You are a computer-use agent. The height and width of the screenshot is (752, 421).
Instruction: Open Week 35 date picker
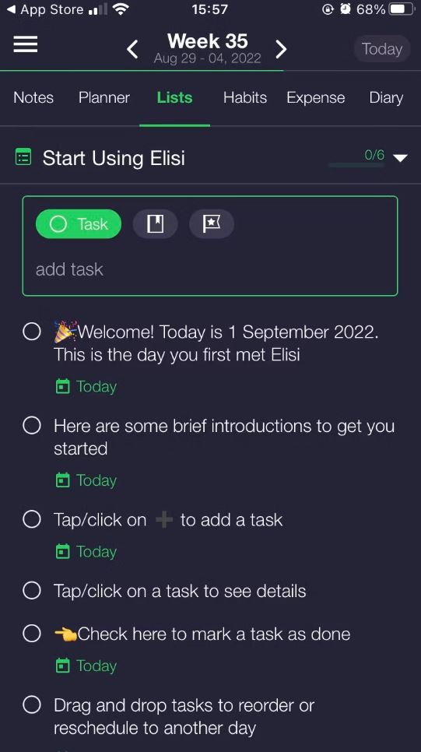(x=207, y=48)
